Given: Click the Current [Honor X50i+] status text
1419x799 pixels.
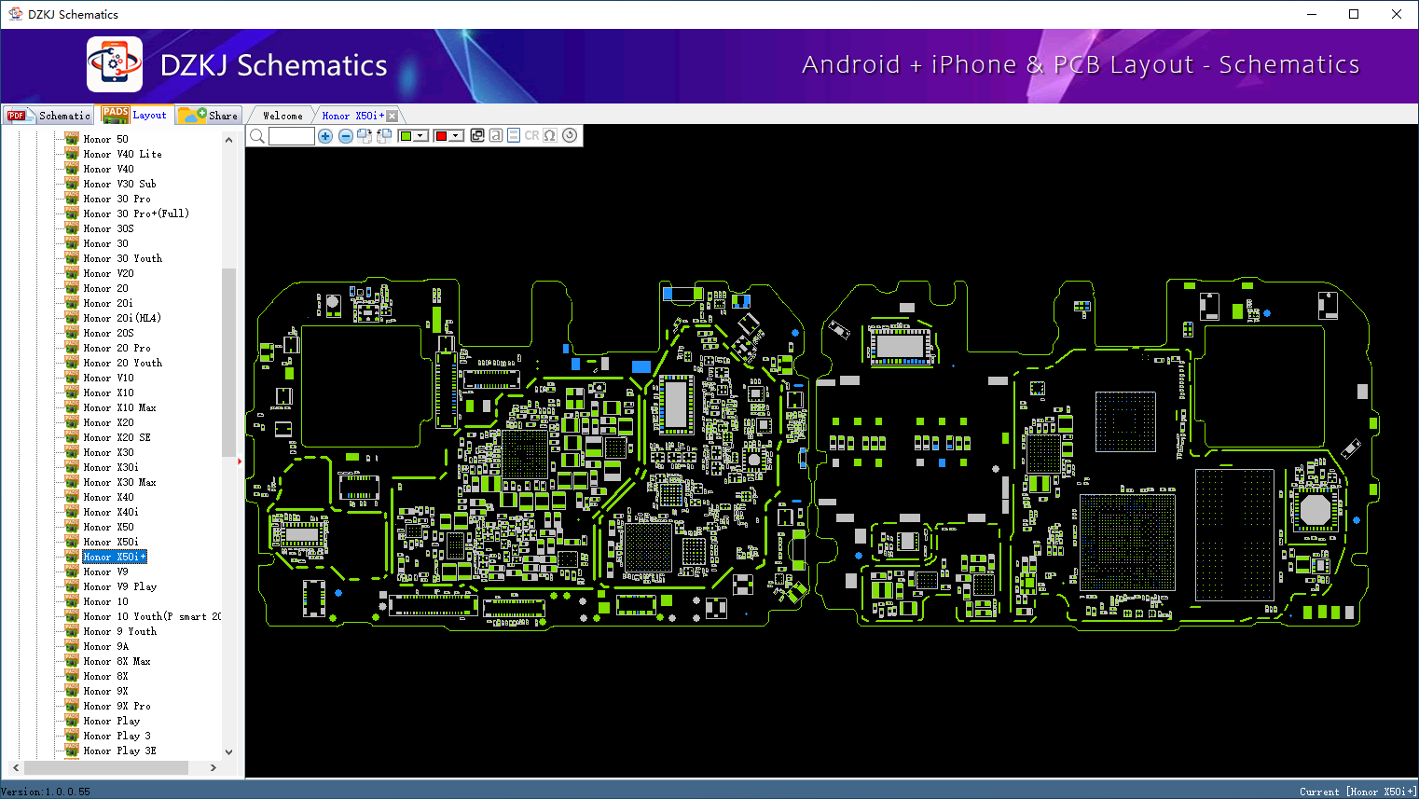Looking at the screenshot, I should (x=1358, y=792).
